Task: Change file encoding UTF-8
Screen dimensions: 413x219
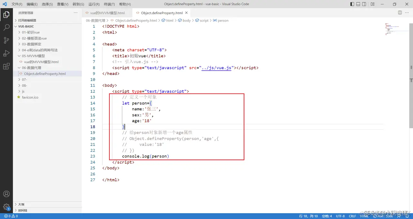Action: 340,216
